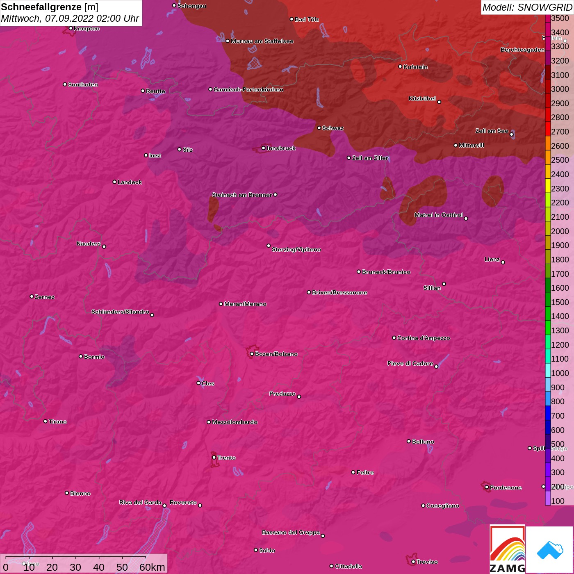
Task: Pick the 3500 legend value at top
Action: [x=560, y=18]
